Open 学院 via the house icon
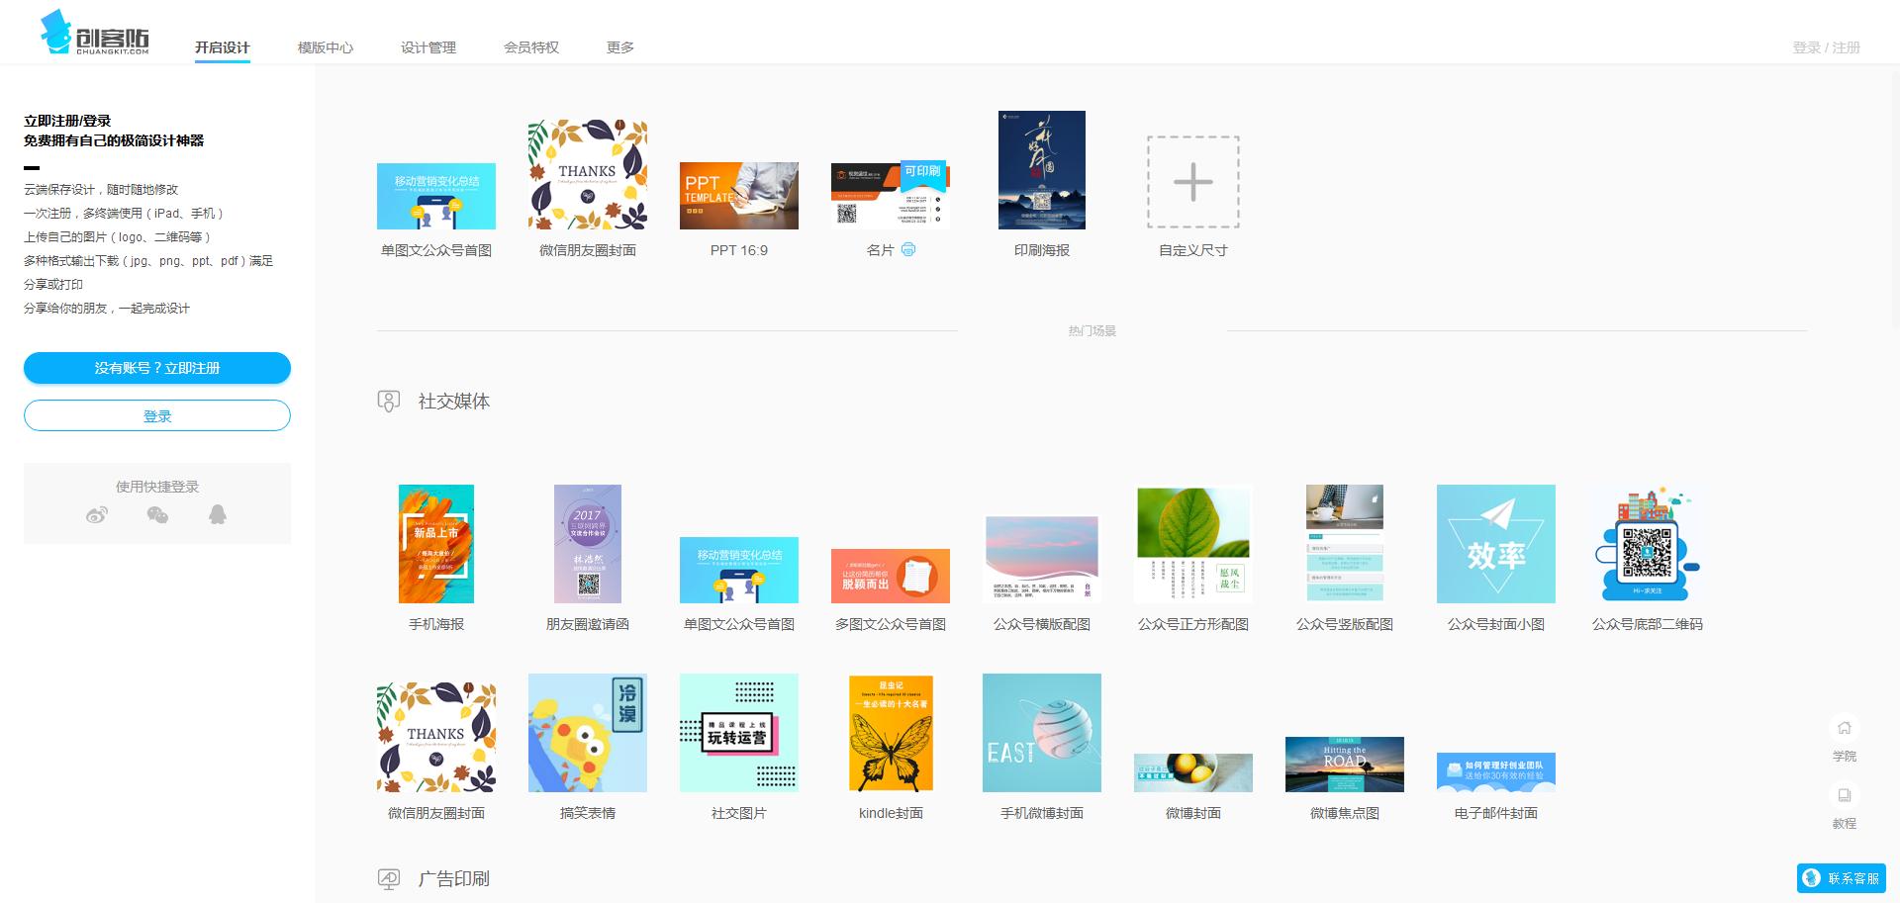 click(x=1845, y=727)
